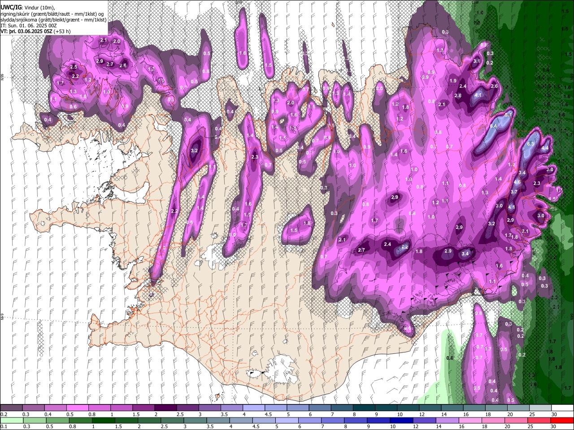Select bright pink upper-row swatch starting at 0.5
This screenshot has height=430, width=574.
tap(78, 408)
